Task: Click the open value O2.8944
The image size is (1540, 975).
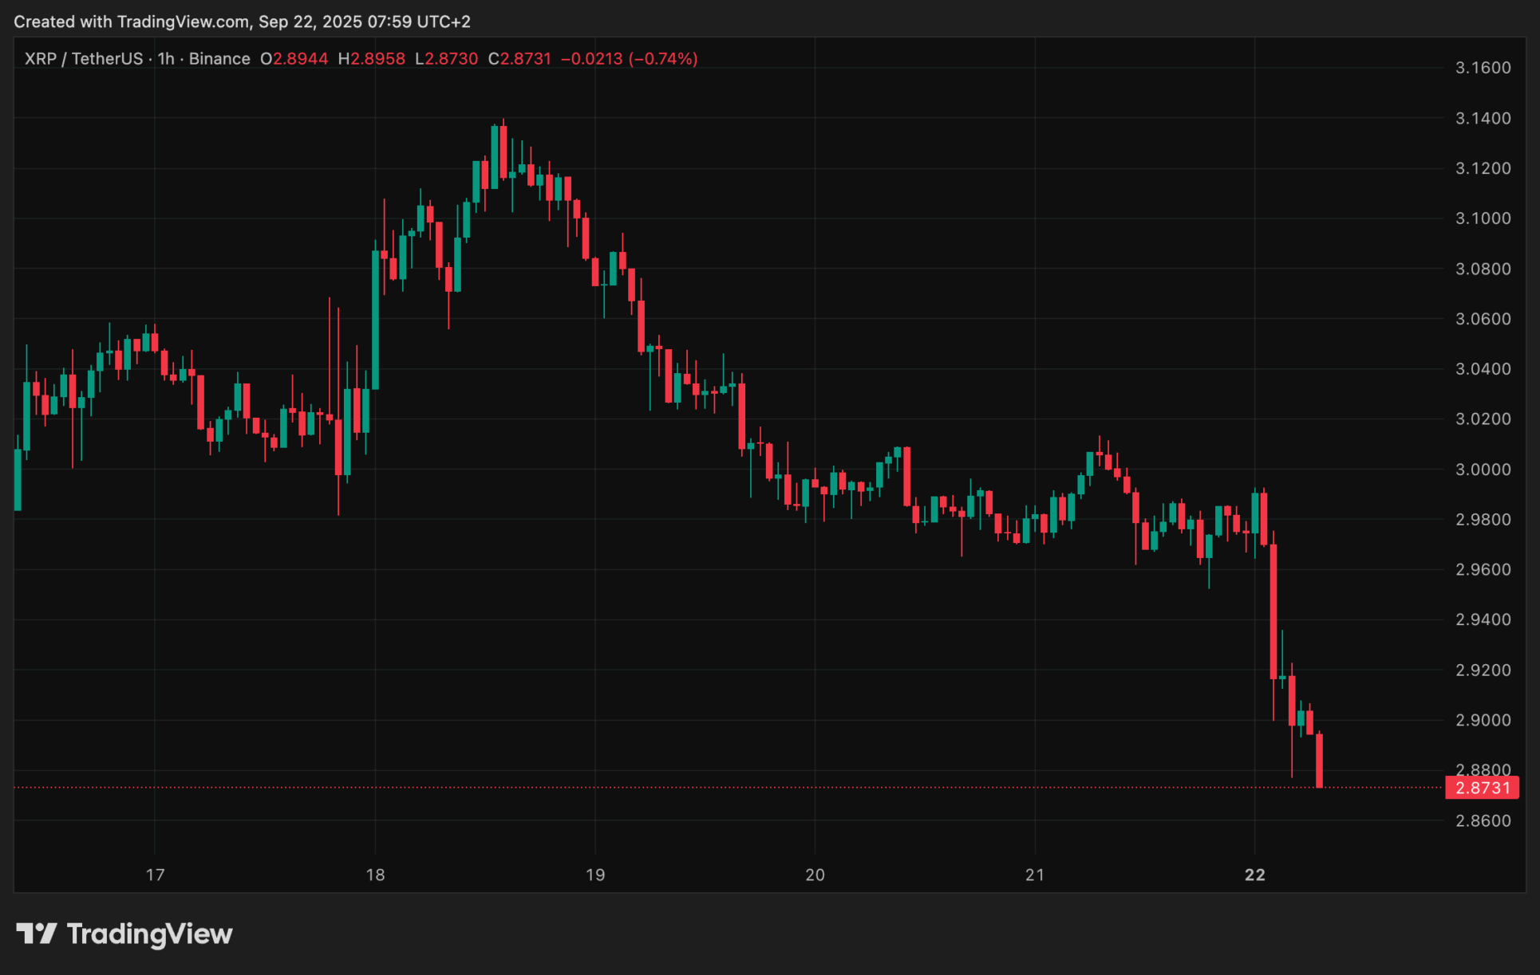Action: 294,59
